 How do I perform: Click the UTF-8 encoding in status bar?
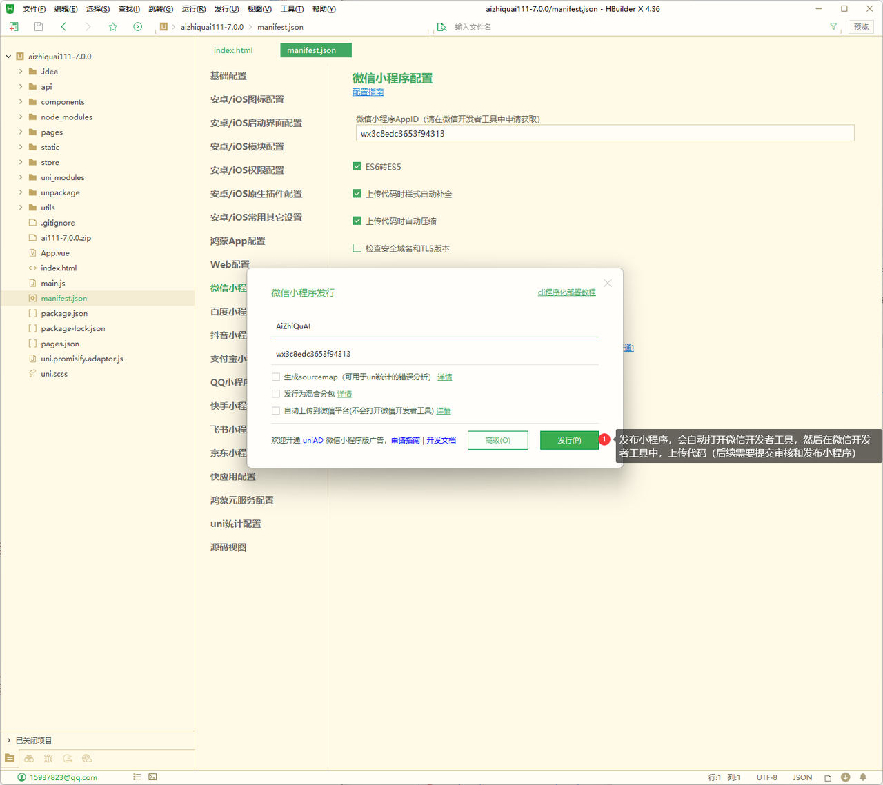click(766, 777)
